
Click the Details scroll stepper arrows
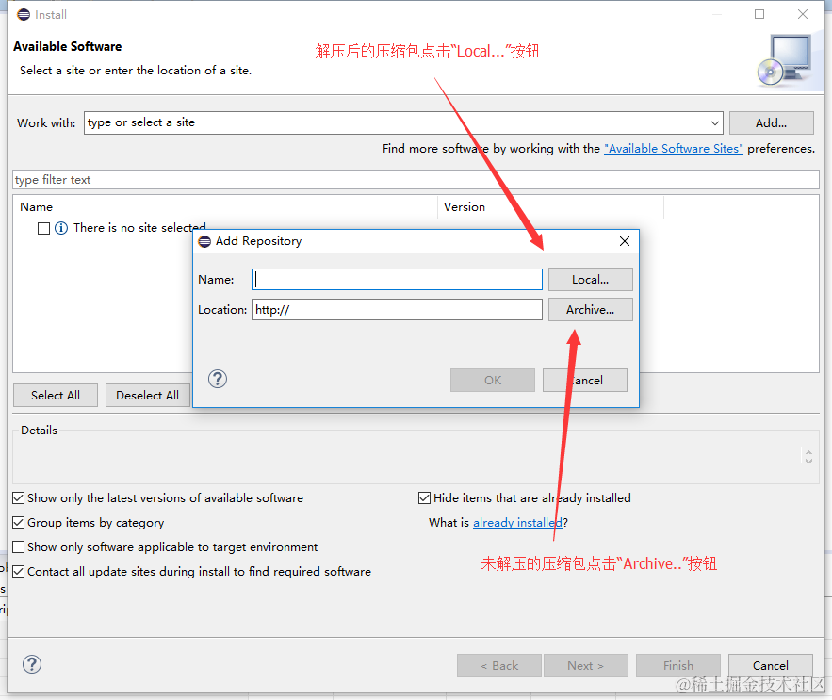(808, 456)
